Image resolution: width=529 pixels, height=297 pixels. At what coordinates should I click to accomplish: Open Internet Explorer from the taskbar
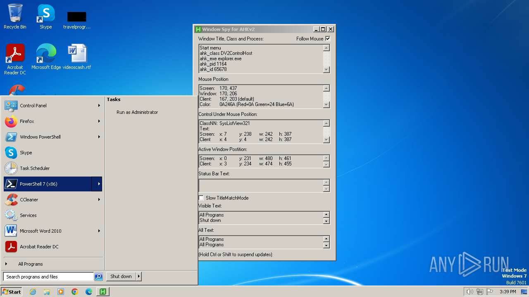point(33,292)
